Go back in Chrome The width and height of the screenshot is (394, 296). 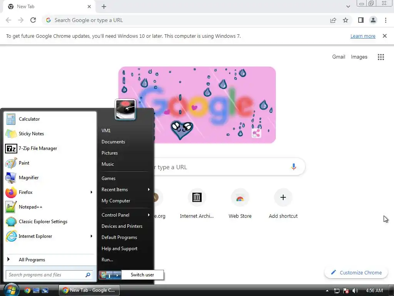click(x=8, y=20)
